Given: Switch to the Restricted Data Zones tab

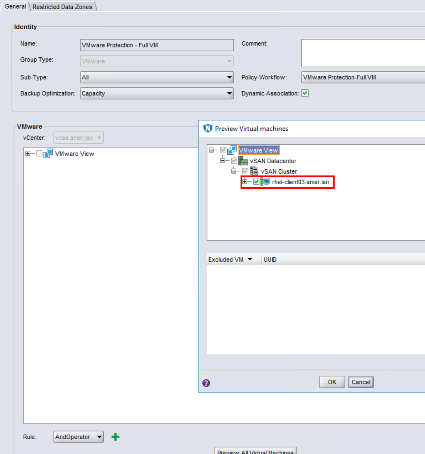Looking at the screenshot, I should pos(62,6).
